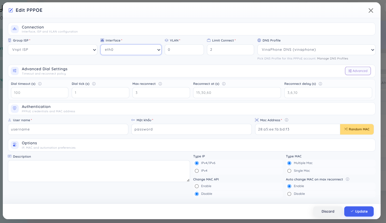The width and height of the screenshot is (386, 223).
Task: Open the Group ISP dropdown
Action: tap(53, 50)
